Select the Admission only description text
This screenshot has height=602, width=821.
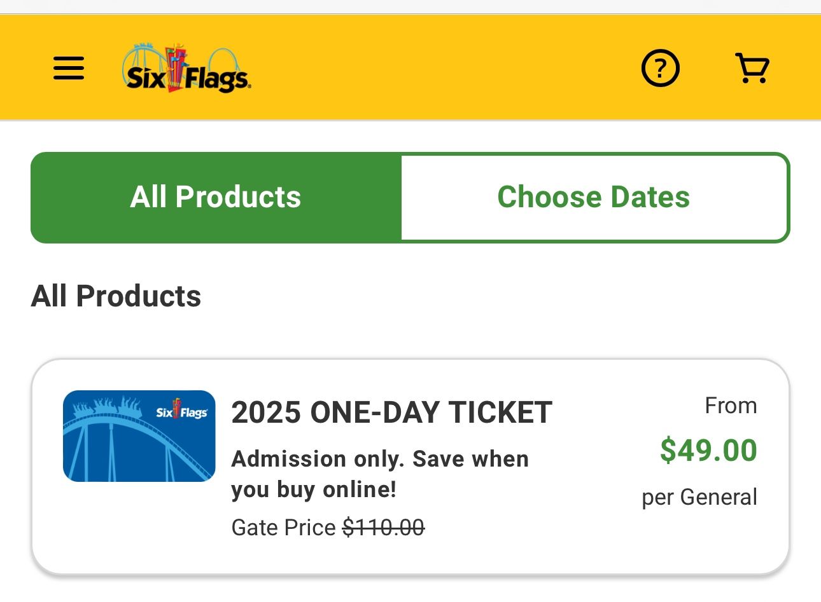click(380, 474)
